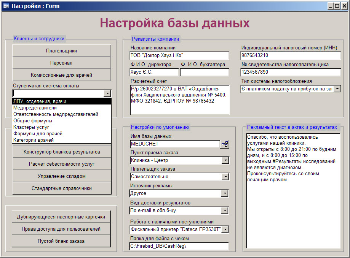Click the form icon in title bar
The image size is (350, 258).
[x=6, y=6]
